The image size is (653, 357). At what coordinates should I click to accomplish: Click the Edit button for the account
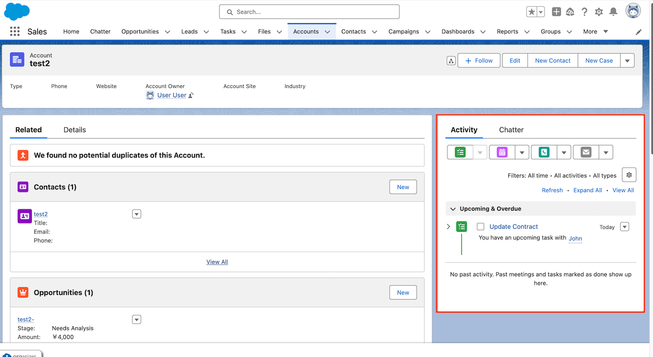click(515, 61)
